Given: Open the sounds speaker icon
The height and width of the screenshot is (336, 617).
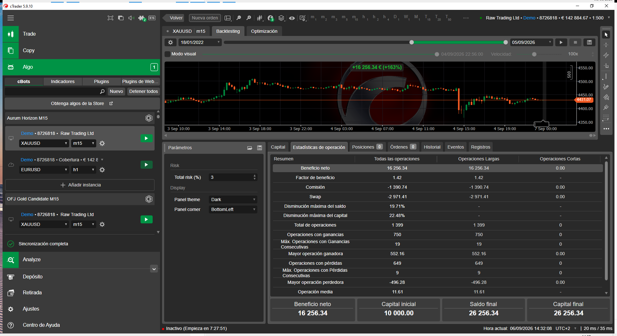Looking at the screenshot, I should click(131, 18).
